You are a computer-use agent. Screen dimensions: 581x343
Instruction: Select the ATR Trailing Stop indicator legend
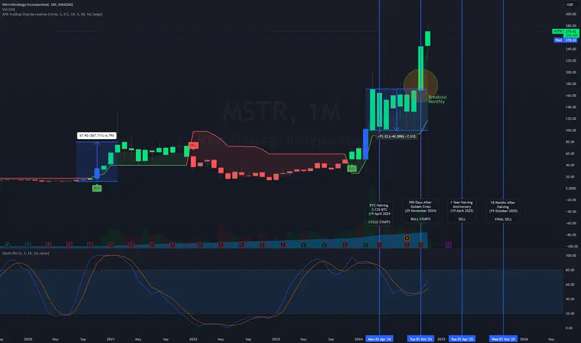pyautogui.click(x=52, y=14)
